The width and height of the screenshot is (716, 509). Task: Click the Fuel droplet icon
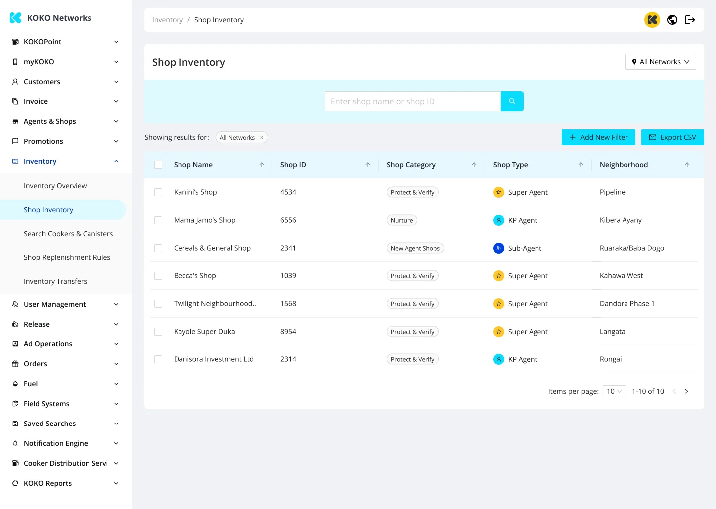click(15, 384)
